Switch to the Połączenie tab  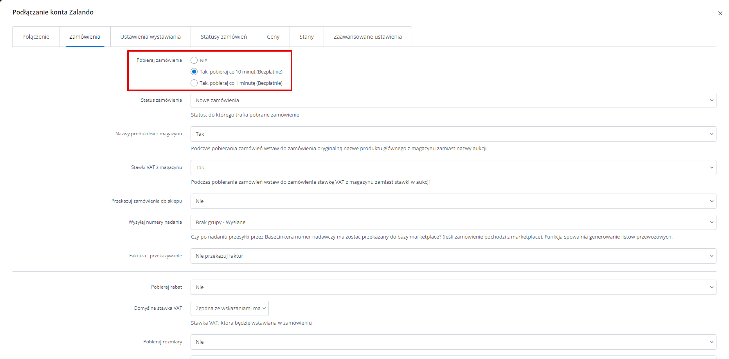pyautogui.click(x=36, y=37)
